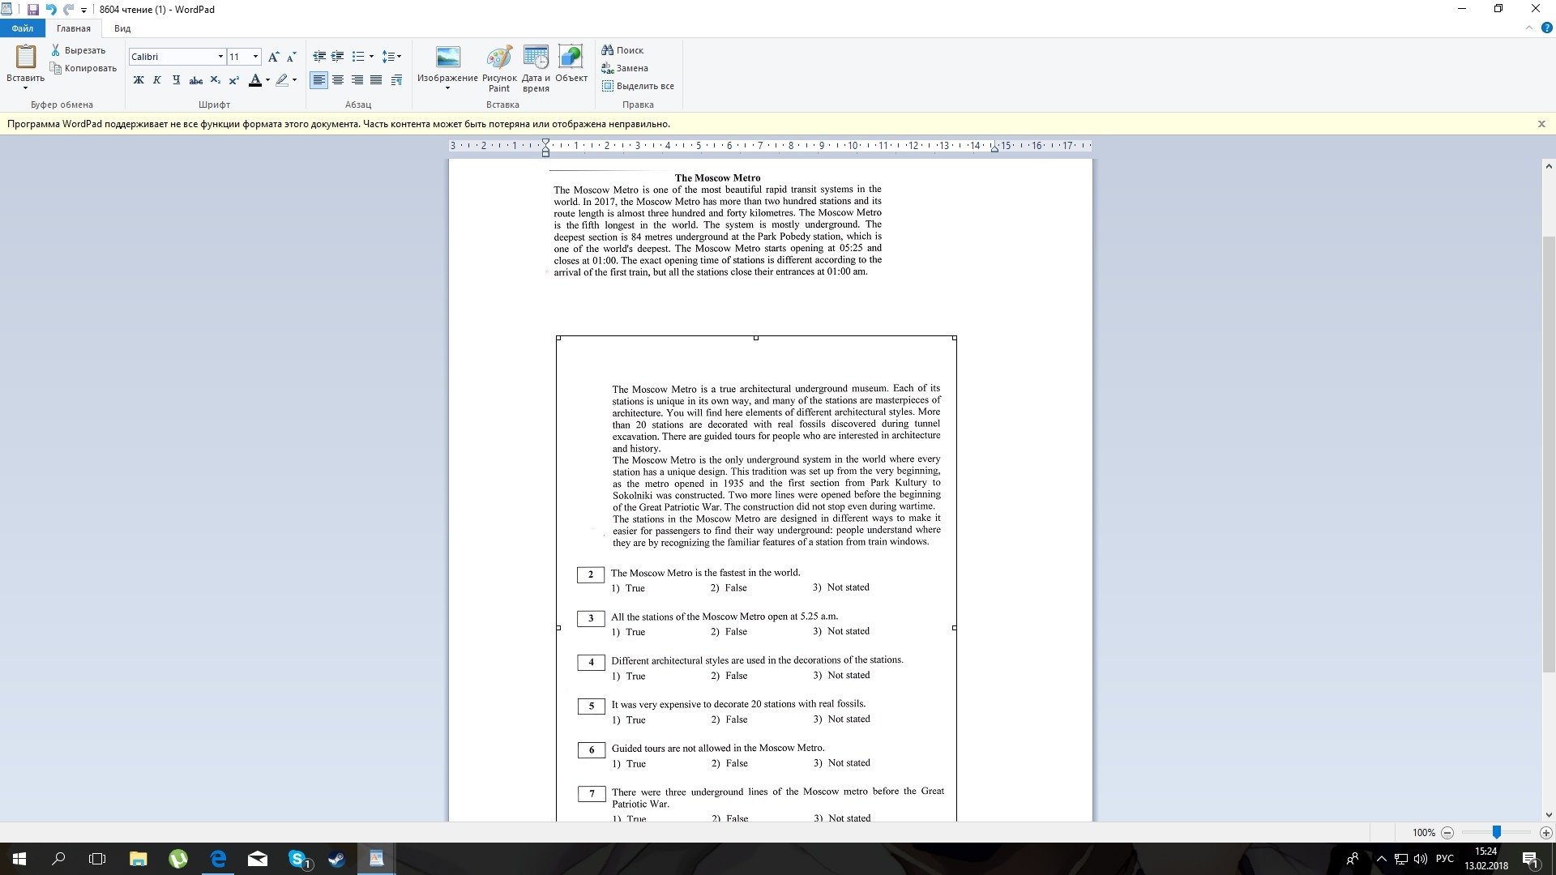Image resolution: width=1556 pixels, height=875 pixels.
Task: Adjust the zoom slider handle
Action: click(x=1497, y=832)
